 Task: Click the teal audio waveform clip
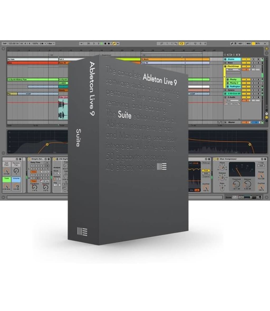(x=63, y=109)
